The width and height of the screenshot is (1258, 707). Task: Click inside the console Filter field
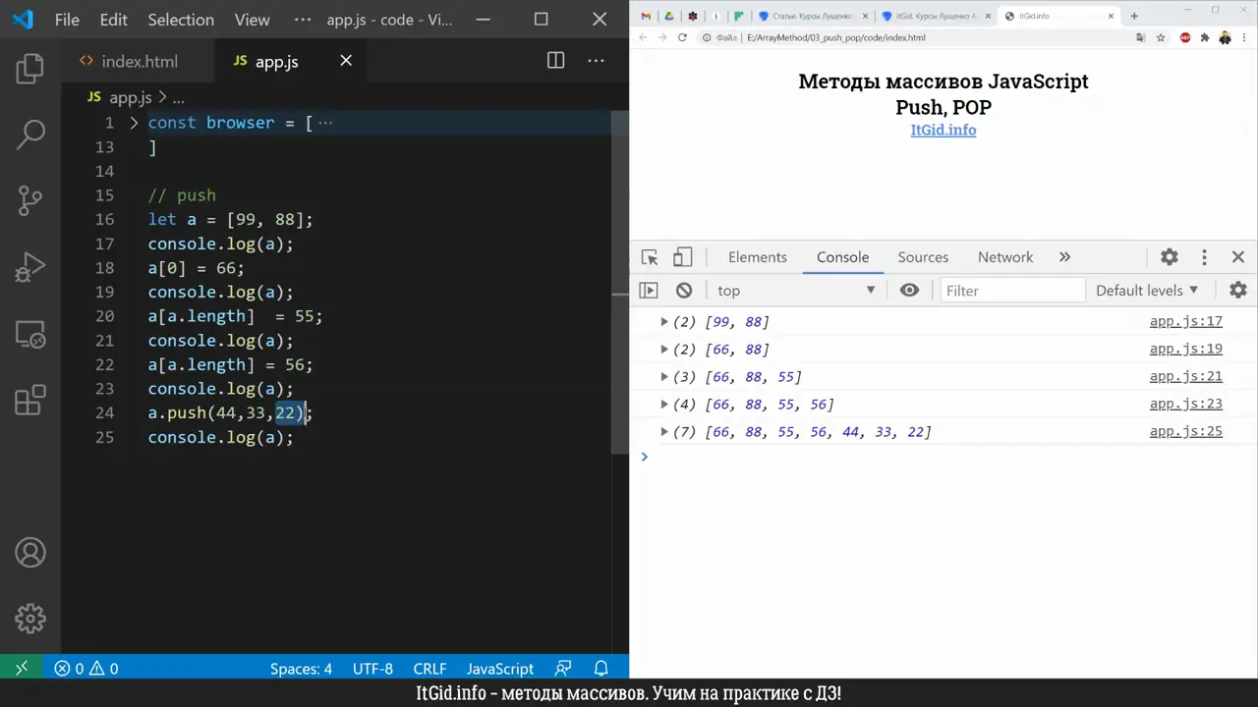tap(1012, 290)
